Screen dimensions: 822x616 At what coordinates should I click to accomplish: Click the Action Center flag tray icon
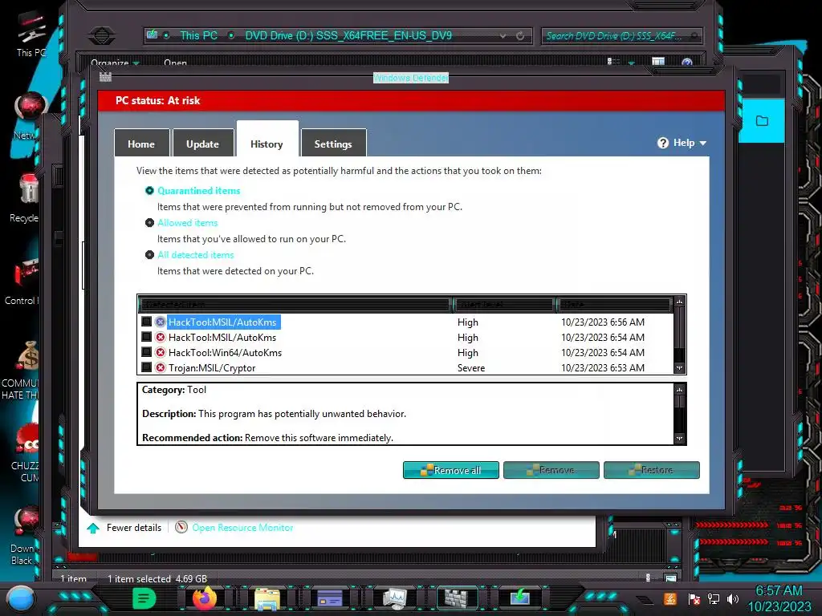[694, 598]
